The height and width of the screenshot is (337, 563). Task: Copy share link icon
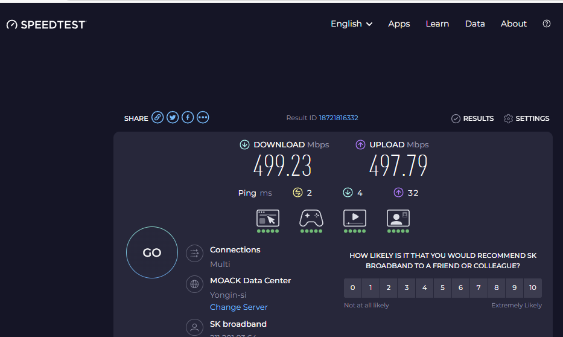pos(157,118)
